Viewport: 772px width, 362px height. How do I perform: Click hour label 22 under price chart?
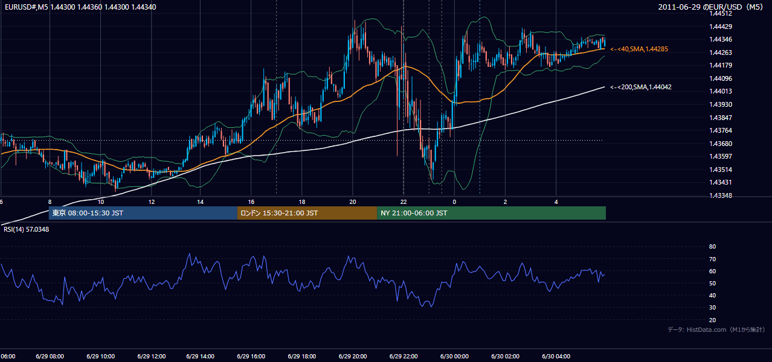[x=403, y=202]
